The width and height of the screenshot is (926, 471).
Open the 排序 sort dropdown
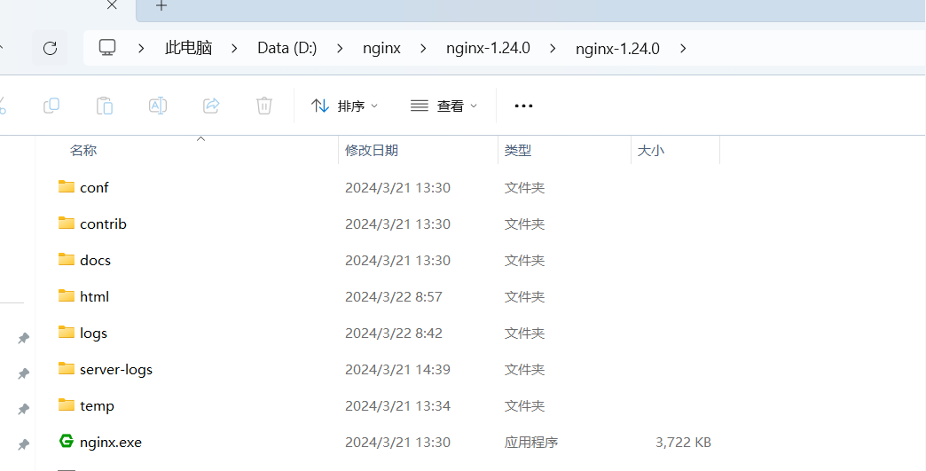click(344, 106)
